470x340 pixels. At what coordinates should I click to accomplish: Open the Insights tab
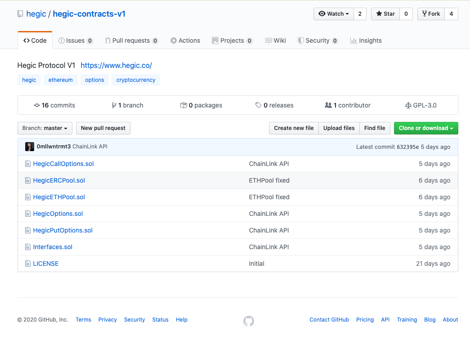pos(366,40)
